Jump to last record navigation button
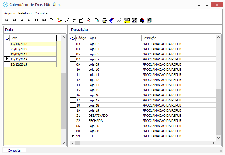Screen dimensions: 225x155 click(44, 20)
